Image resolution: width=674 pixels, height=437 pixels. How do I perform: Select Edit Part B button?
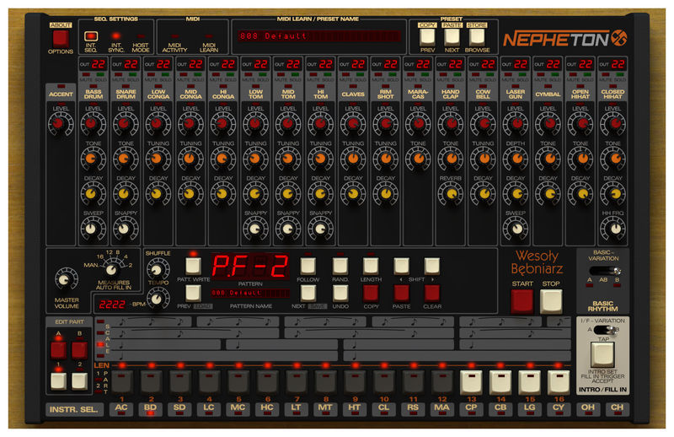(x=79, y=350)
